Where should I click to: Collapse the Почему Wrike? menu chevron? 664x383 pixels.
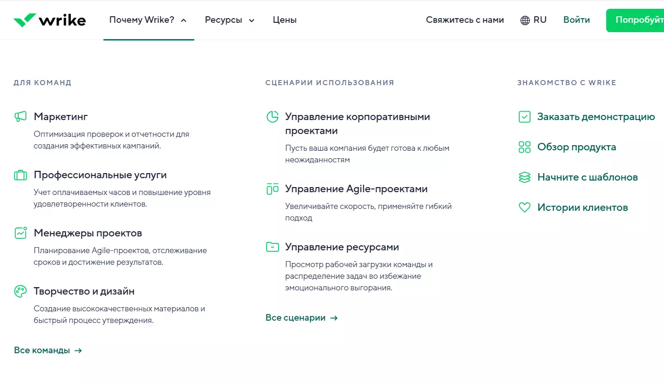point(184,20)
